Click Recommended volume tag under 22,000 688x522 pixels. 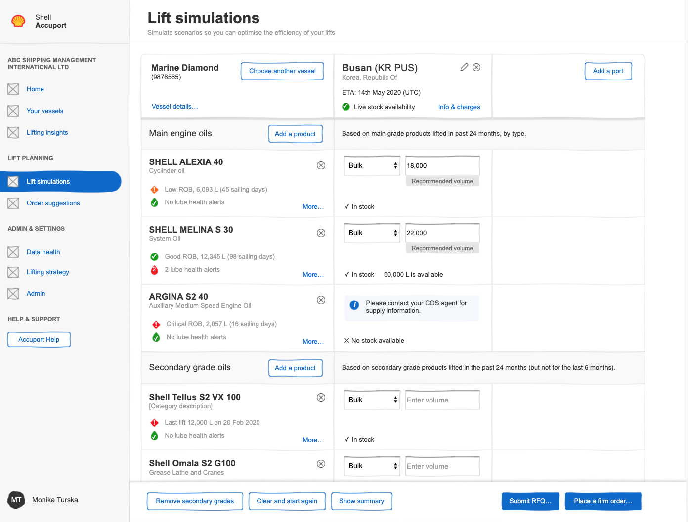coord(442,248)
